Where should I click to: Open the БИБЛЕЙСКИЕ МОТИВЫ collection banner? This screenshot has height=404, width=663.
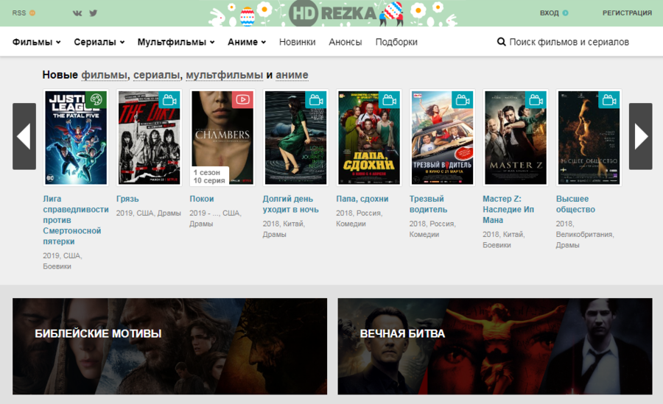[169, 346]
